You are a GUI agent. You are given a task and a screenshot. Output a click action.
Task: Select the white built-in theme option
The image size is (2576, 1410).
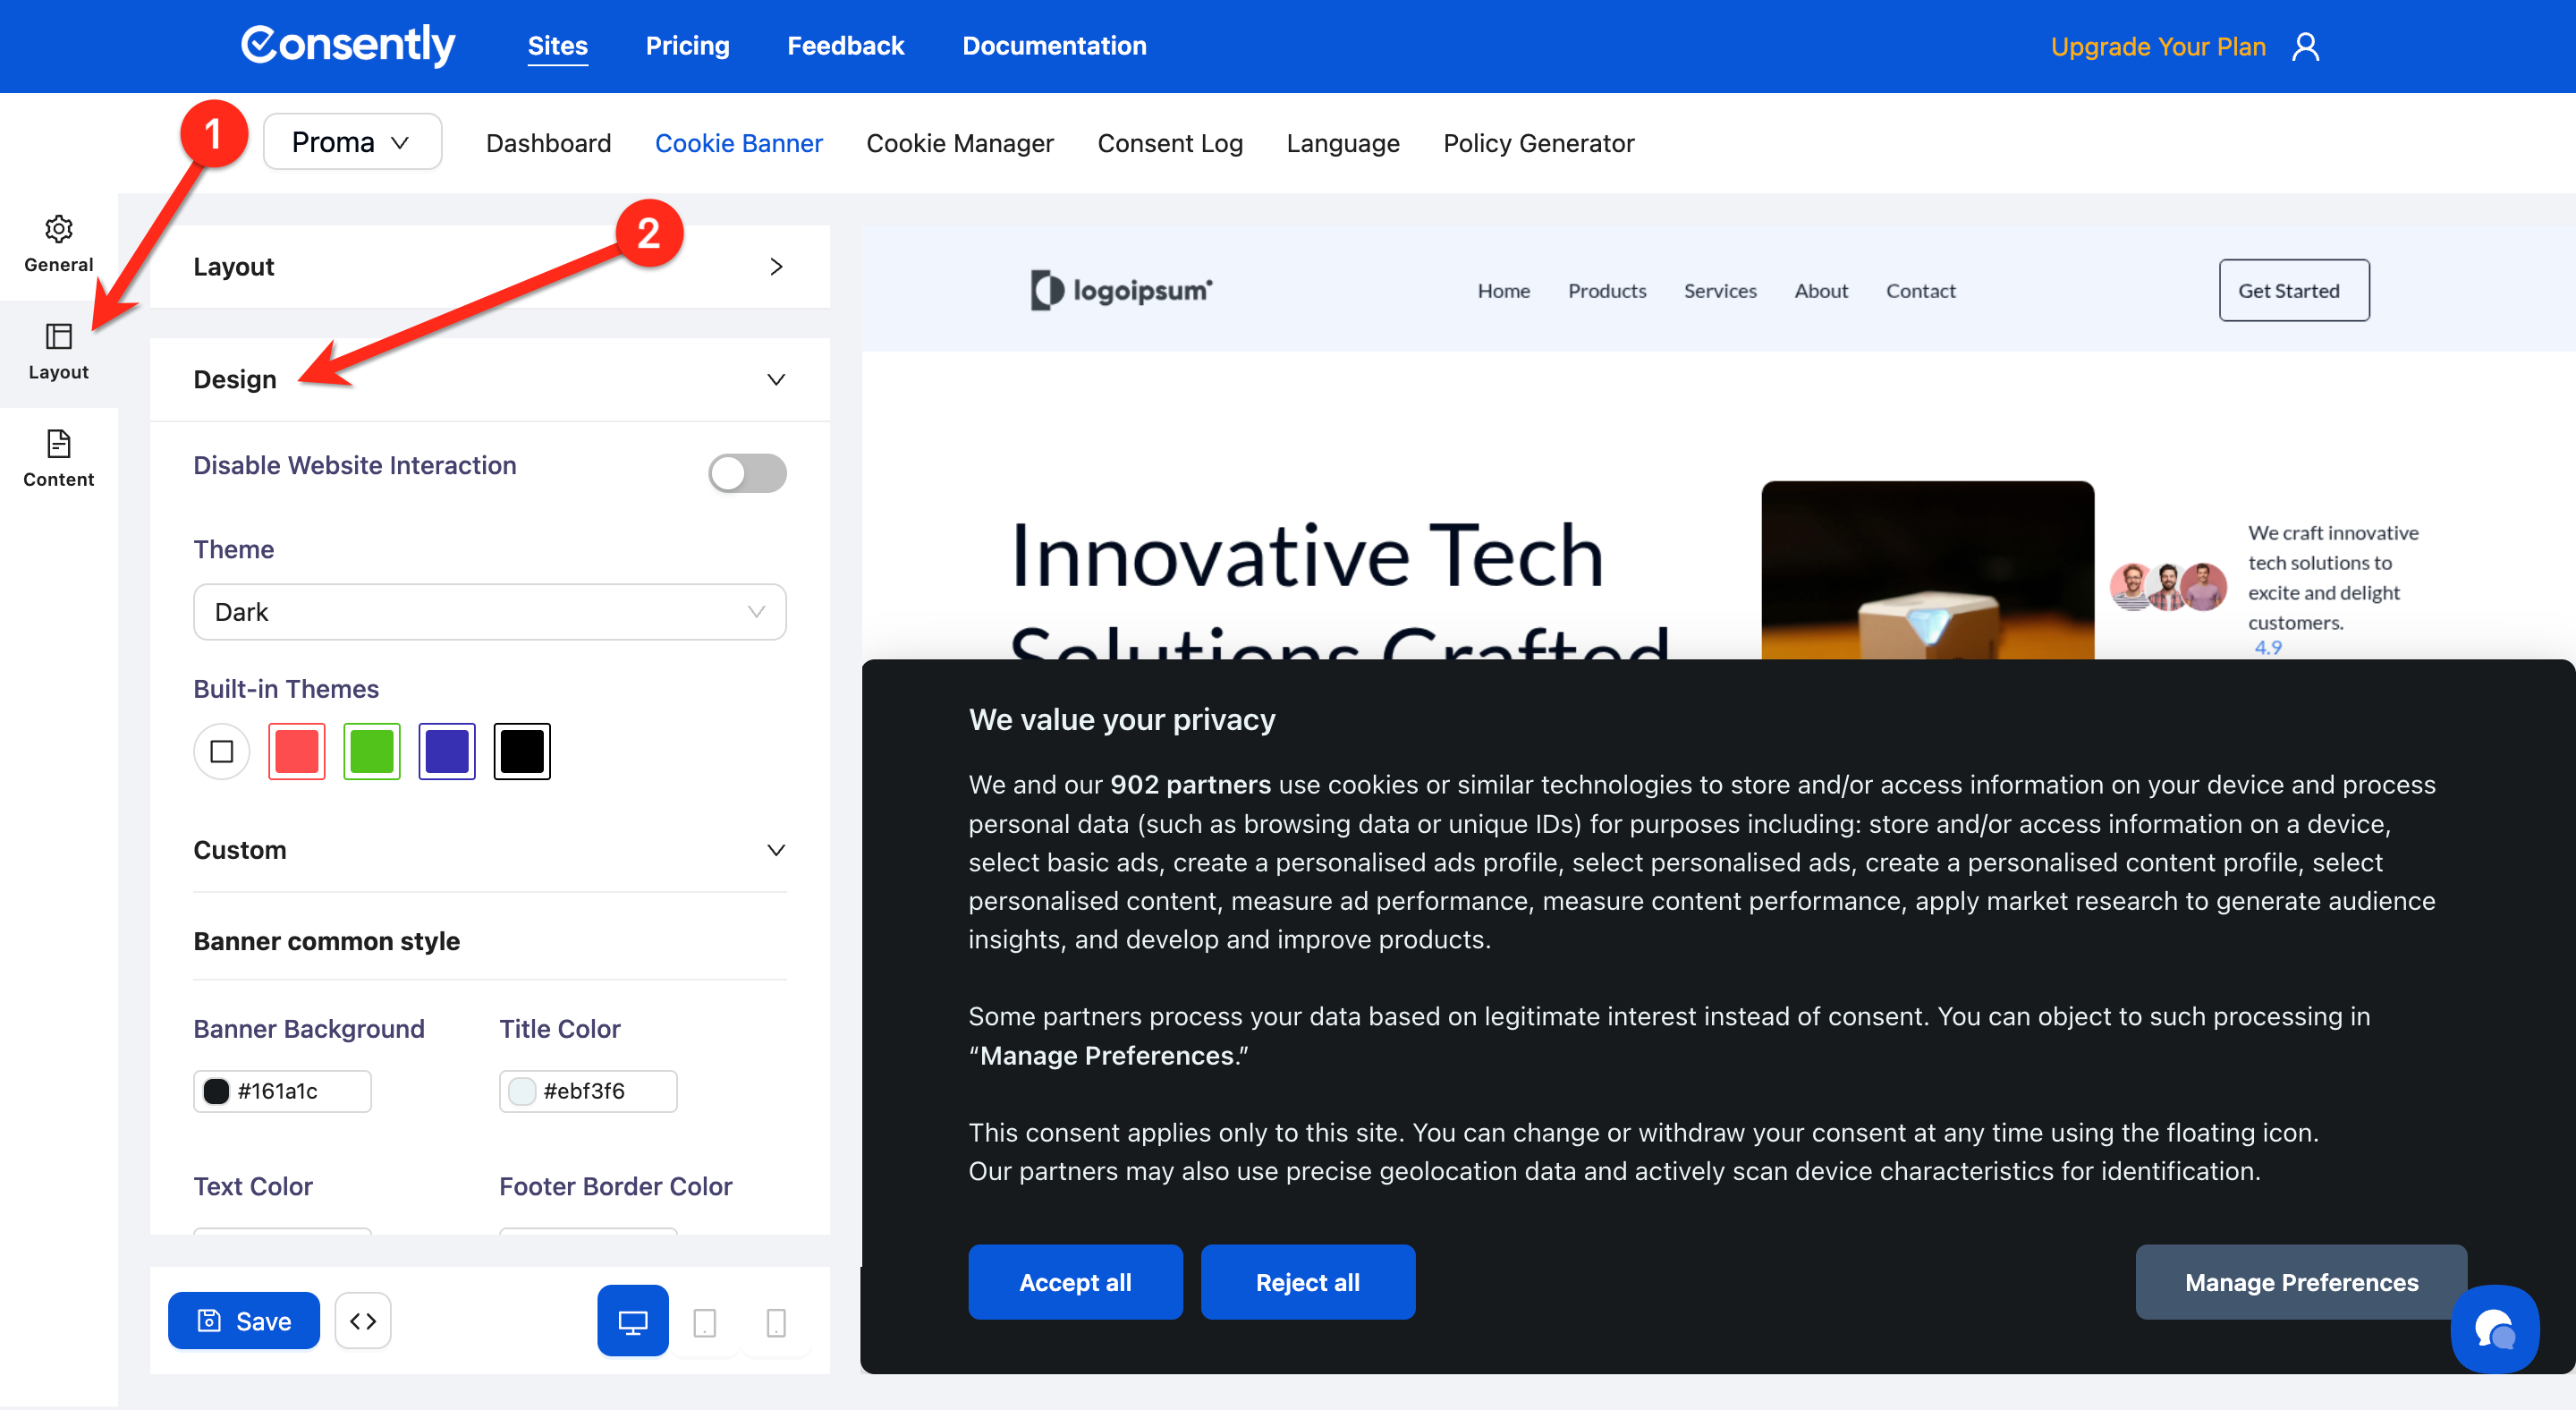tap(222, 751)
